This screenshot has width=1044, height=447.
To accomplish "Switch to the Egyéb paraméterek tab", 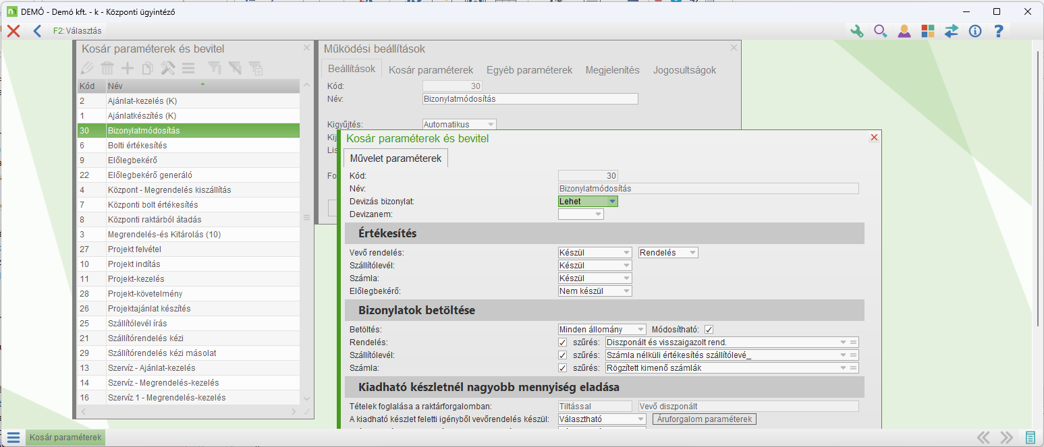I will point(529,70).
